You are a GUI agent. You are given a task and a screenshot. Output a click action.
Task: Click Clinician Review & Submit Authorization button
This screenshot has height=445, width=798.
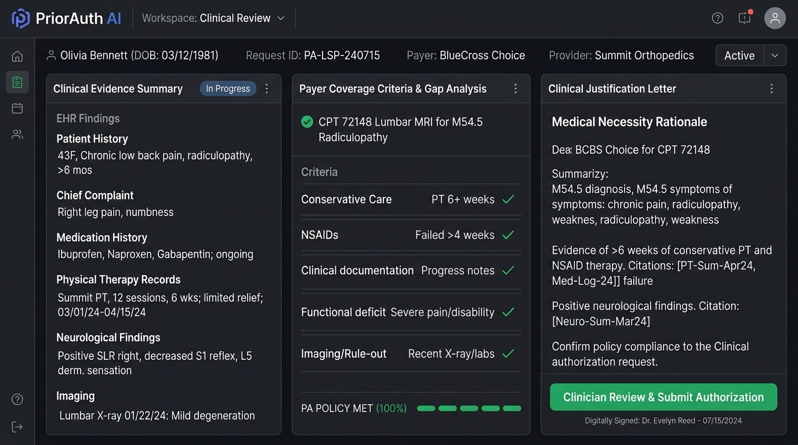tap(663, 397)
